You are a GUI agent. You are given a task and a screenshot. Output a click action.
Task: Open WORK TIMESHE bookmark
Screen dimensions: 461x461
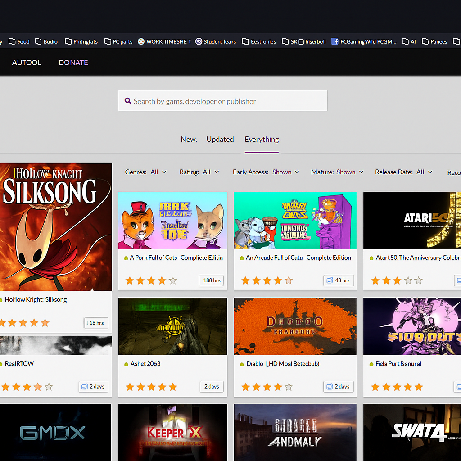(164, 41)
